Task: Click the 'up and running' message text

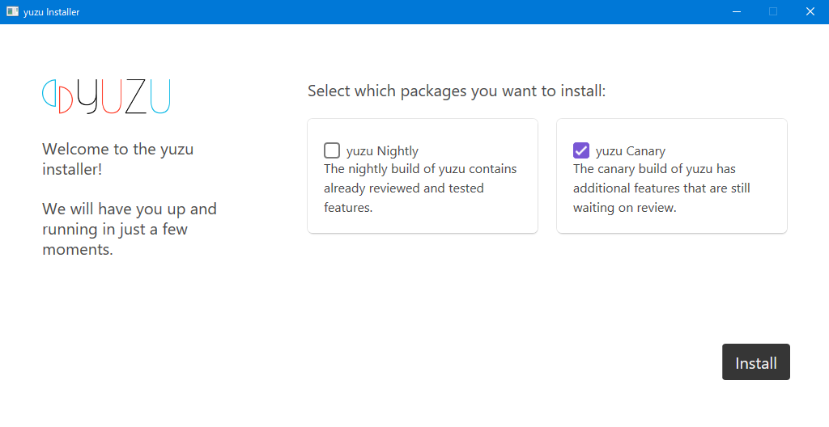Action: click(129, 229)
